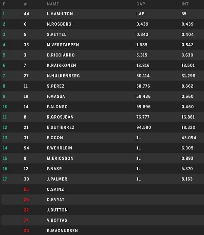This screenshot has width=204, height=235.
Task: Click the # car number column header
Action: pos(25,4)
